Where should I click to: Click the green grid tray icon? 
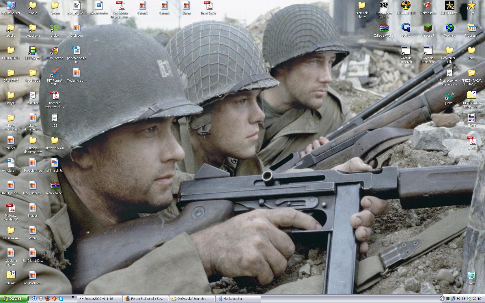point(448,299)
